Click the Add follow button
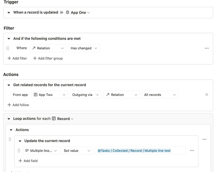Screen dimensions: 216x172 click(18, 105)
